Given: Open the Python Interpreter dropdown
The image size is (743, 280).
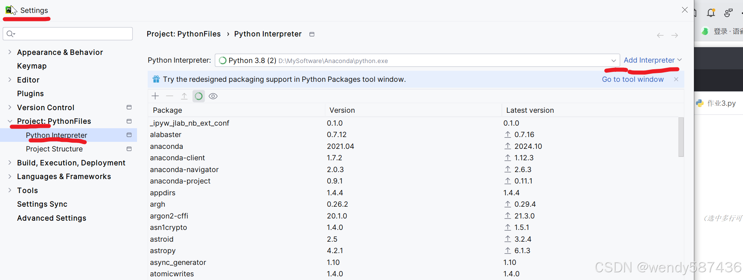Looking at the screenshot, I should [613, 60].
